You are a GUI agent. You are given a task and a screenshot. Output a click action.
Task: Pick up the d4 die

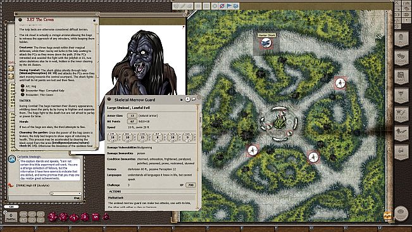tap(106, 217)
